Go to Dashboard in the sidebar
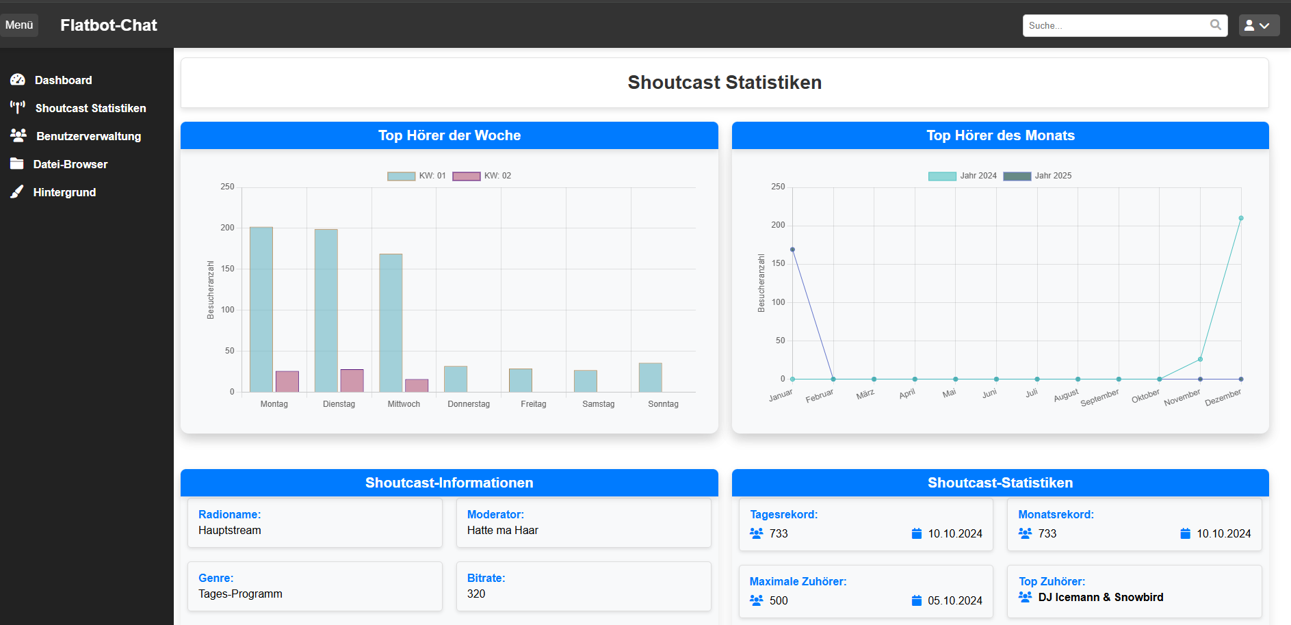The height and width of the screenshot is (625, 1291). (x=64, y=80)
